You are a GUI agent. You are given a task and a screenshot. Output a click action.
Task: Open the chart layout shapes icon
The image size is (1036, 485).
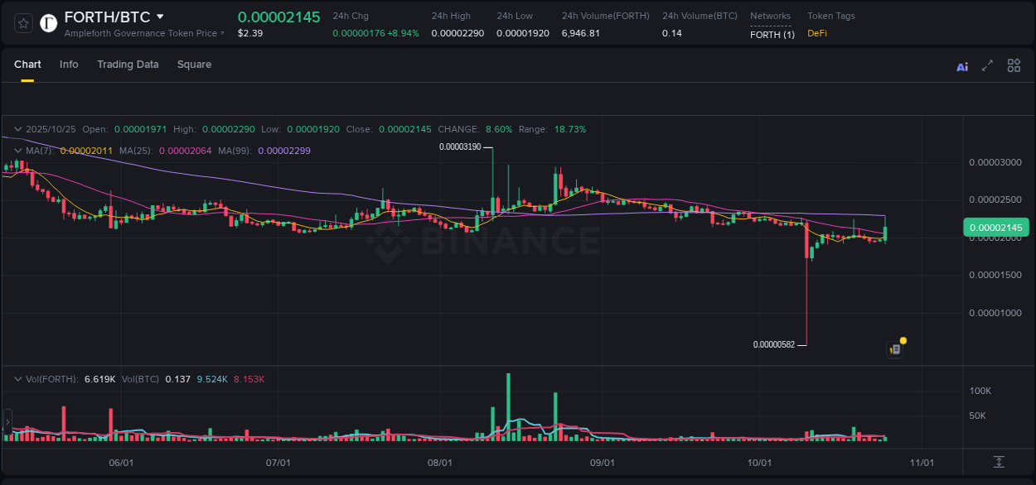coord(1013,65)
